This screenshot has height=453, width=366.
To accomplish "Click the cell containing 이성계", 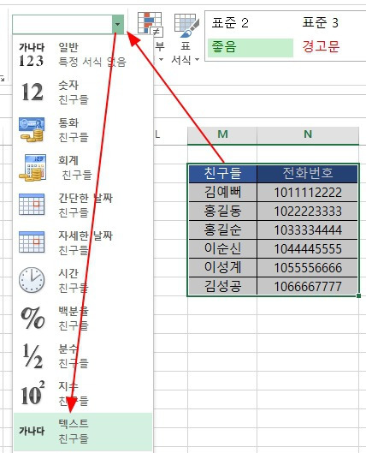I will [x=222, y=267].
